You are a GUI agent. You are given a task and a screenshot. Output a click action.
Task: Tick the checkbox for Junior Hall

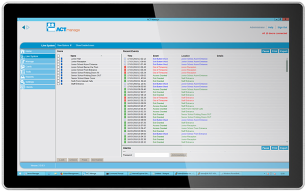58,59
